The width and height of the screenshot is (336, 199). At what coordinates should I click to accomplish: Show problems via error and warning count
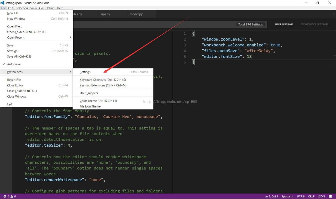pyautogui.click(x=10, y=196)
